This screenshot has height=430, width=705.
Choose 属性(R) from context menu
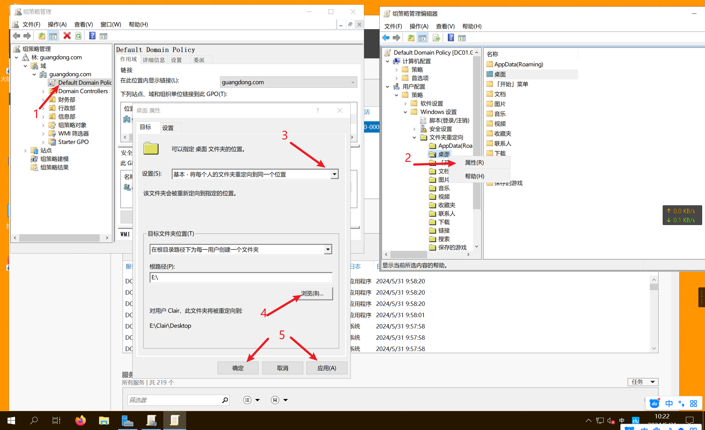click(474, 162)
